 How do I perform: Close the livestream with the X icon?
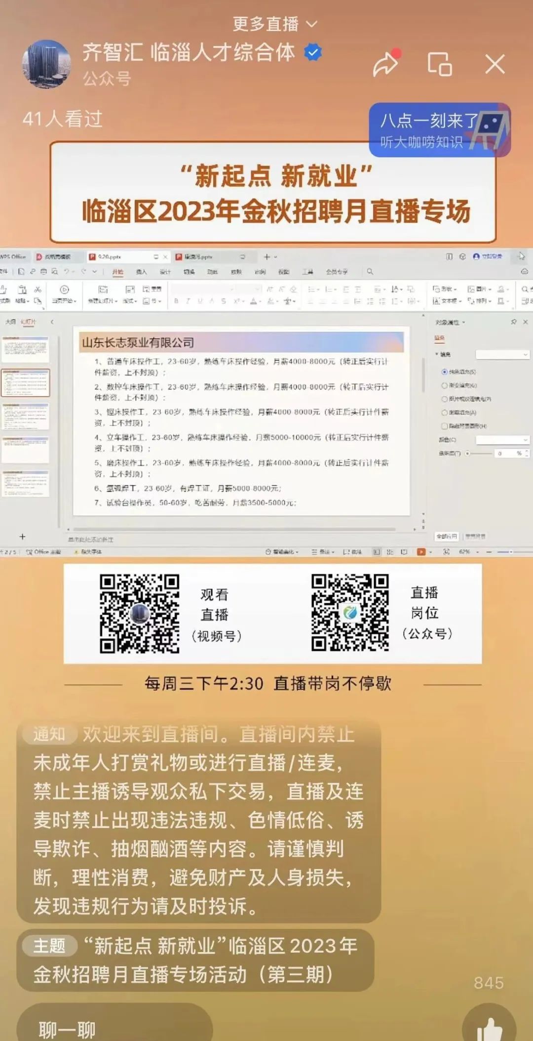point(495,64)
